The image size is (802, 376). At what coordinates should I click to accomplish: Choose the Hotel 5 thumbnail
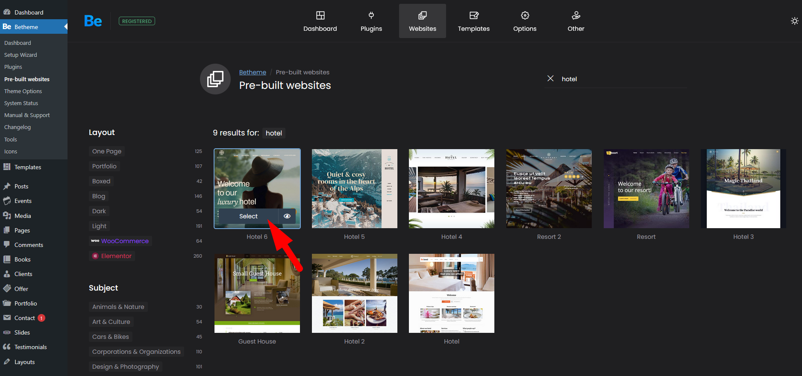354,188
